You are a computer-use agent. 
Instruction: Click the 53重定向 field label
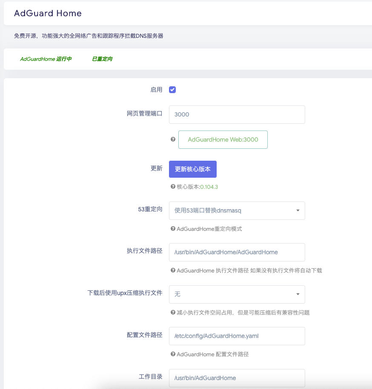pyautogui.click(x=150, y=210)
